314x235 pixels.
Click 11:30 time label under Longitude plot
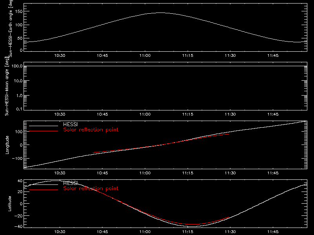click(230, 173)
